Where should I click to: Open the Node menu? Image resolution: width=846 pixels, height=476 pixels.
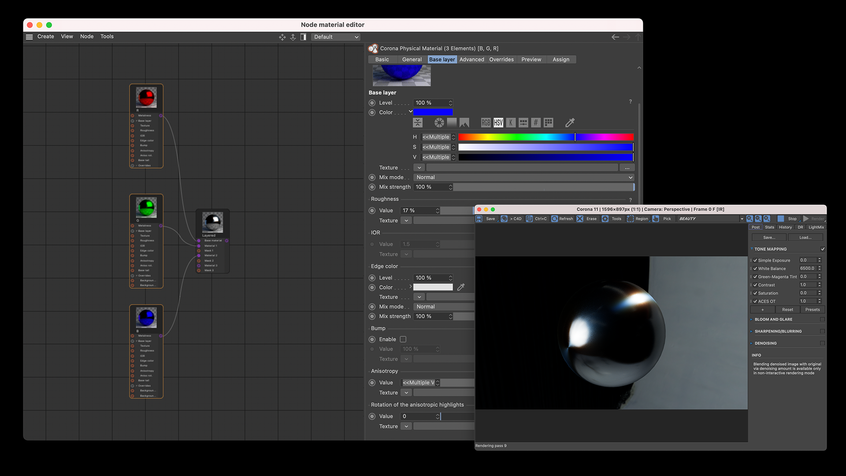87,37
